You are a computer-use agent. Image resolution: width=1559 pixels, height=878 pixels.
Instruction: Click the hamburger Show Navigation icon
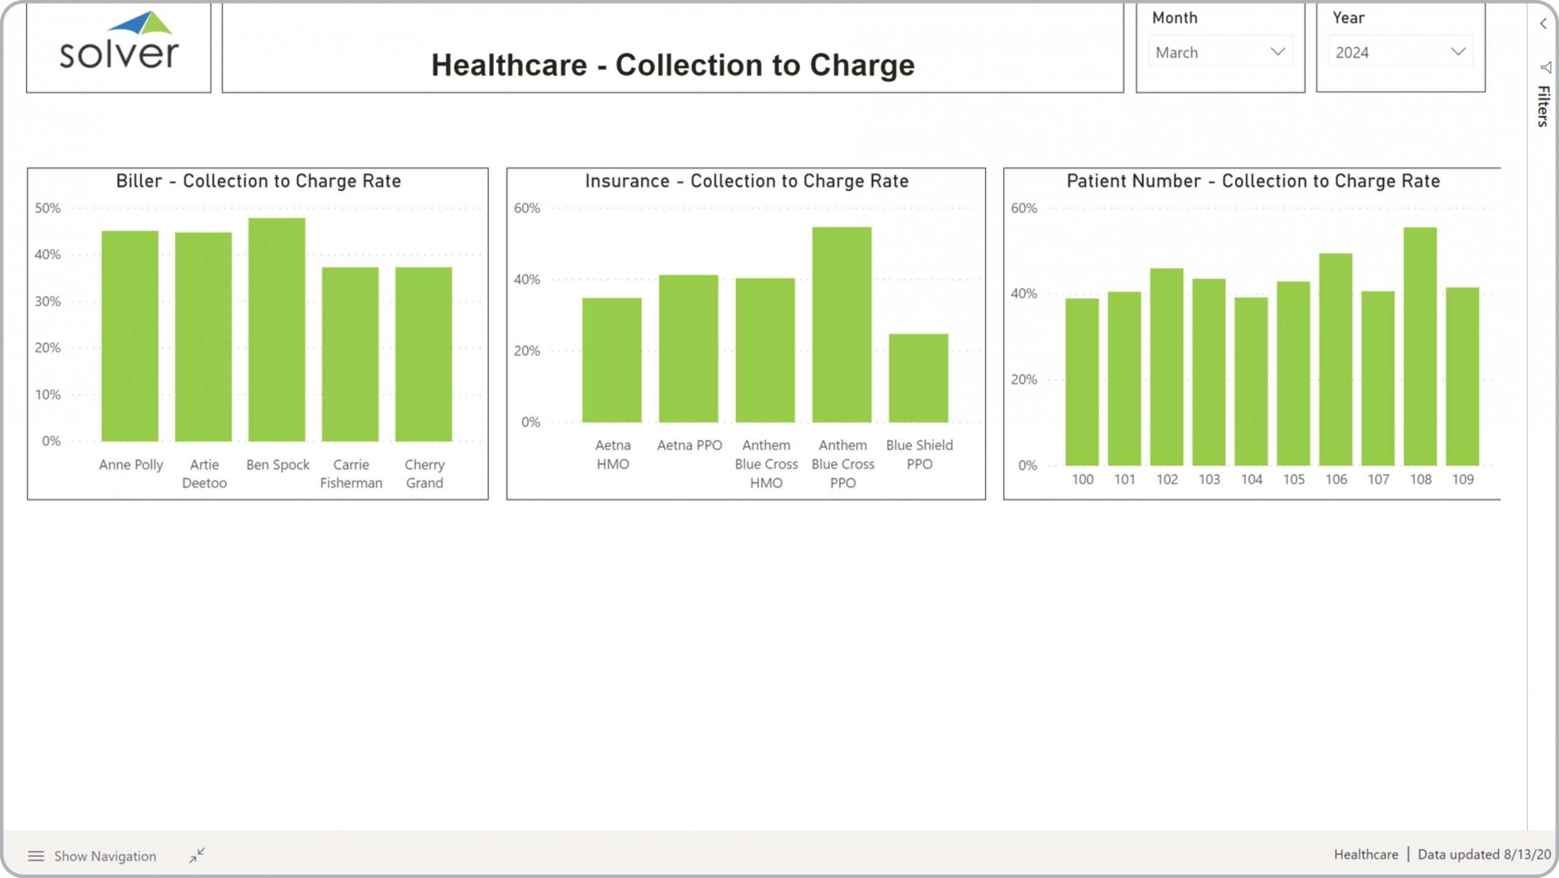(36, 856)
